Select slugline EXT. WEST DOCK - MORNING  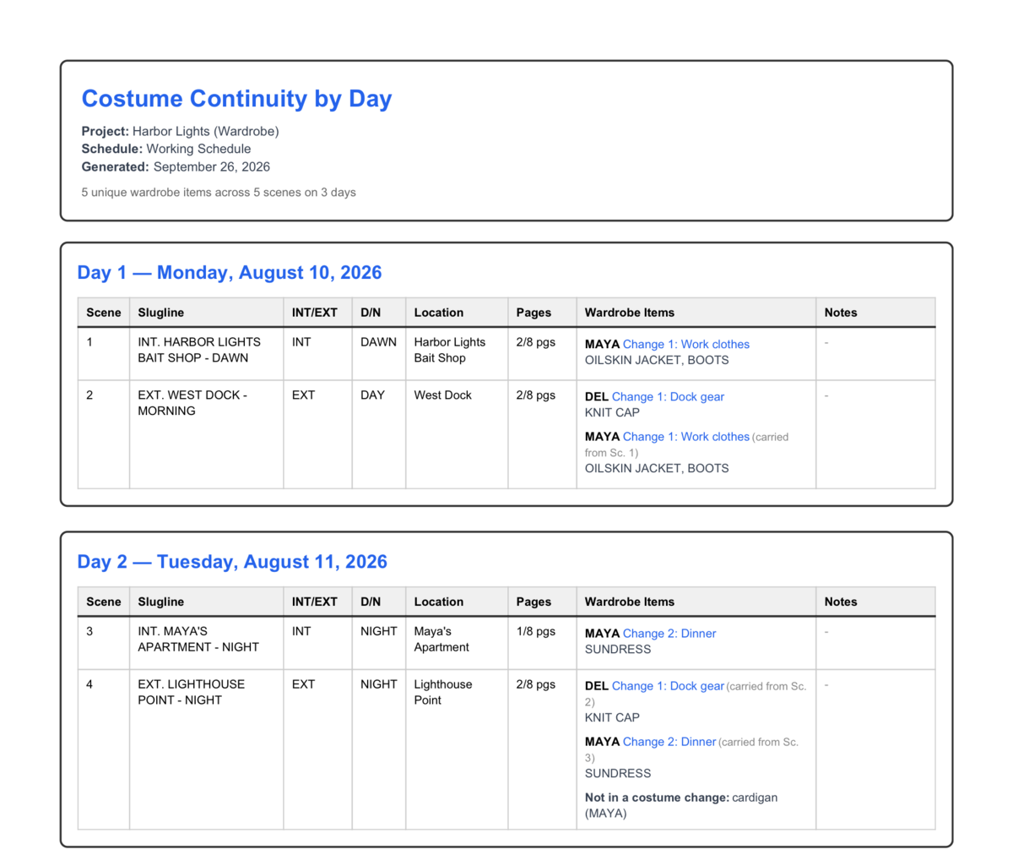click(192, 403)
